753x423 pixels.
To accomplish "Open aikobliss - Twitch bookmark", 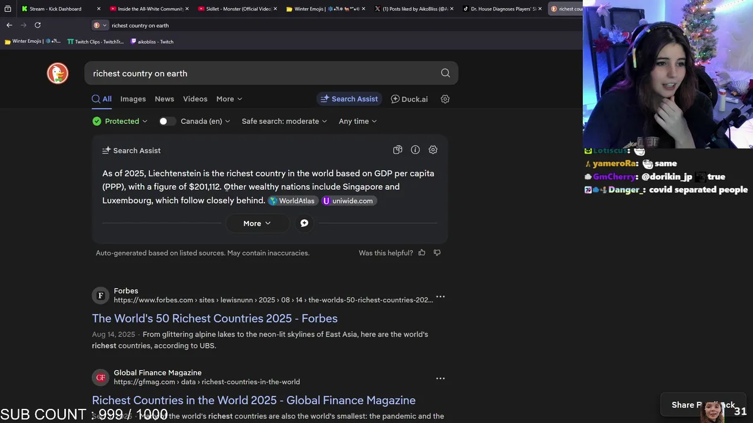I will [152, 42].
